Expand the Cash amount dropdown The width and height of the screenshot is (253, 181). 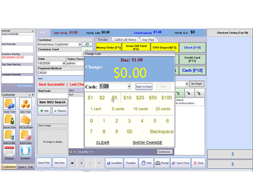click(129, 86)
